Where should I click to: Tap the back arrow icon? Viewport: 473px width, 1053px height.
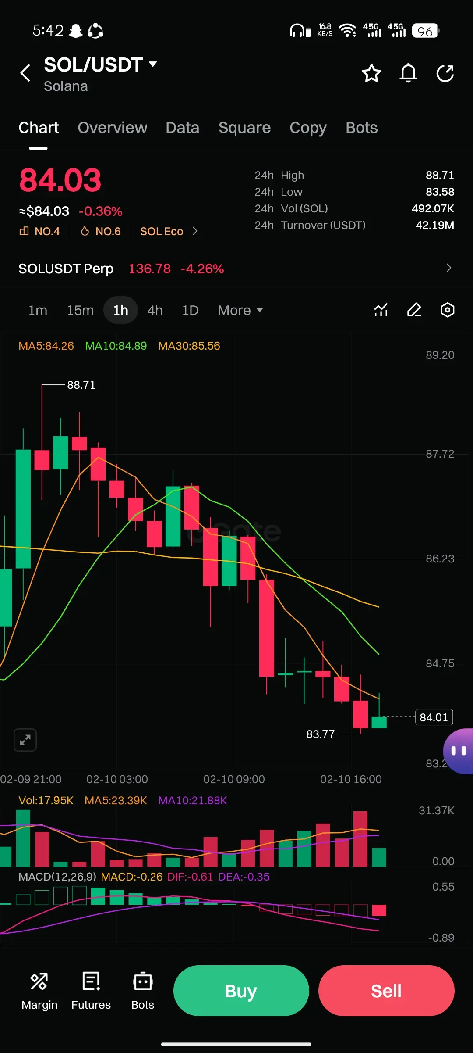(x=25, y=73)
